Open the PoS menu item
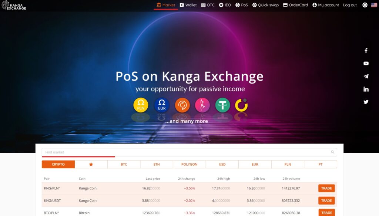Image resolution: width=379 pixels, height=216 pixels. (242, 5)
